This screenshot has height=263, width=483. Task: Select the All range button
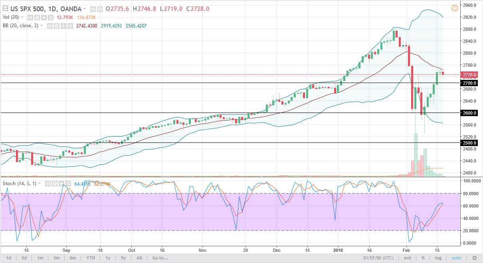139,258
